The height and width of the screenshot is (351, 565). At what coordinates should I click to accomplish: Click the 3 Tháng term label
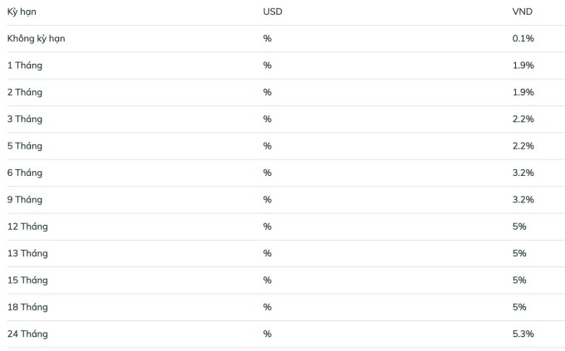pos(25,119)
